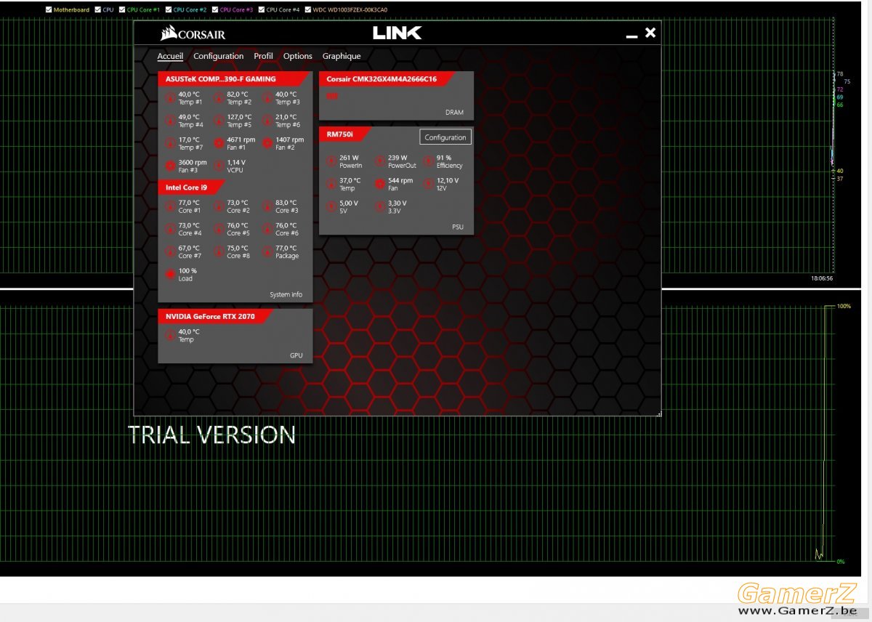Click the System info label

click(x=286, y=295)
